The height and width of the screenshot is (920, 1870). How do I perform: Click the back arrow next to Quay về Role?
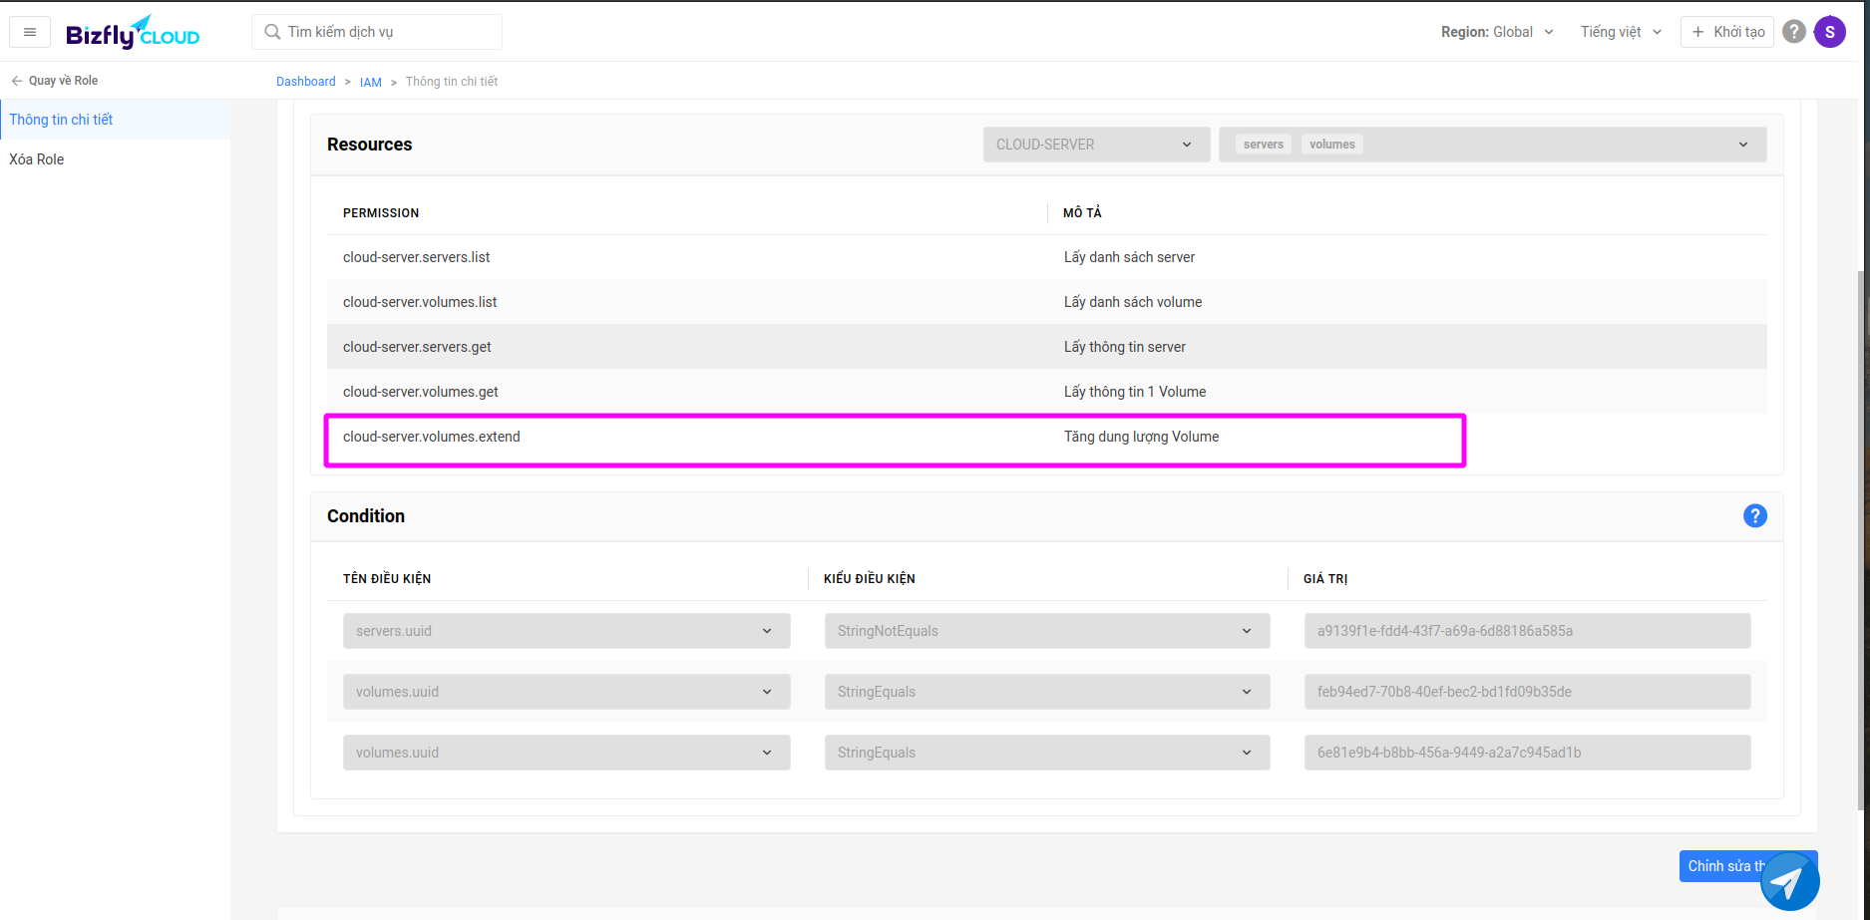coord(17,81)
